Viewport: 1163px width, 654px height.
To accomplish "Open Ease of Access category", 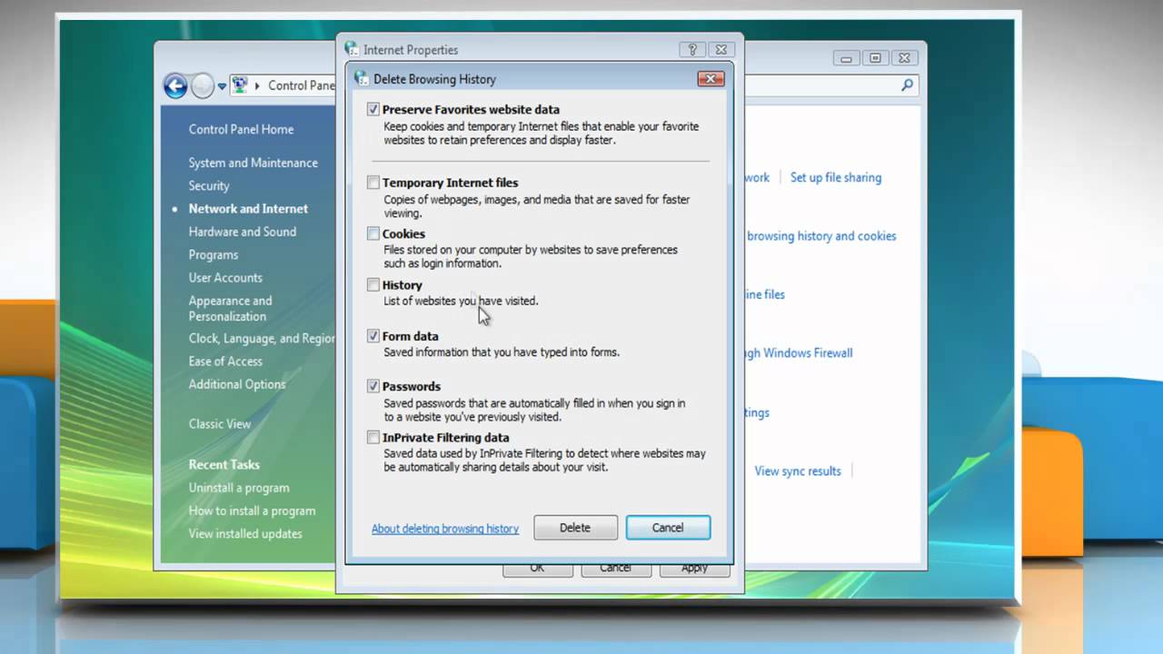I will pos(225,361).
